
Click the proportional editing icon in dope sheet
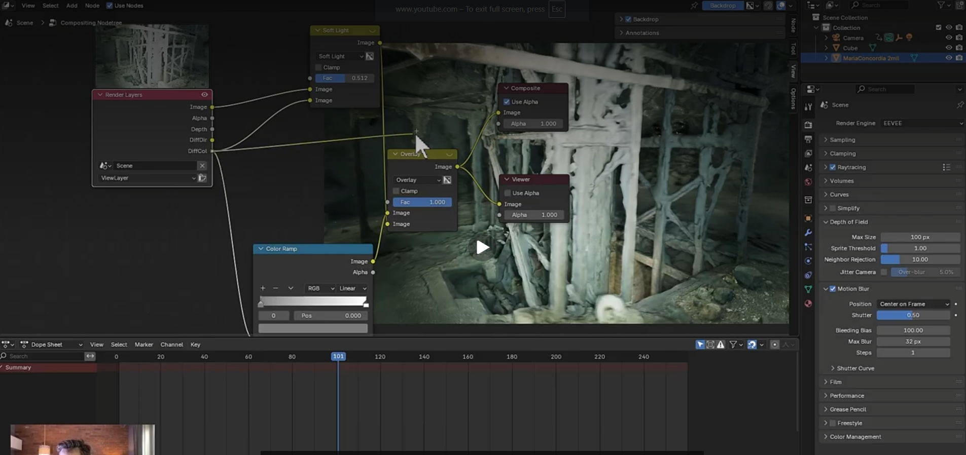coord(774,345)
